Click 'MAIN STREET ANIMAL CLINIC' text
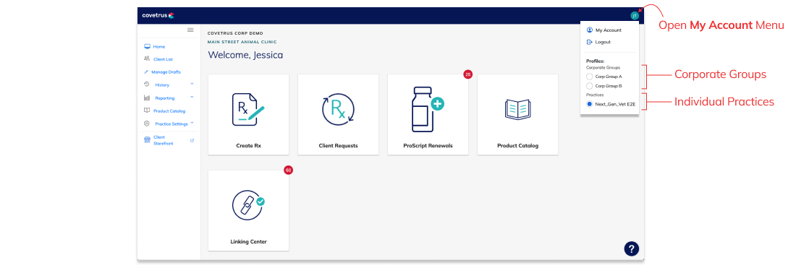The width and height of the screenshot is (796, 276). click(x=242, y=42)
